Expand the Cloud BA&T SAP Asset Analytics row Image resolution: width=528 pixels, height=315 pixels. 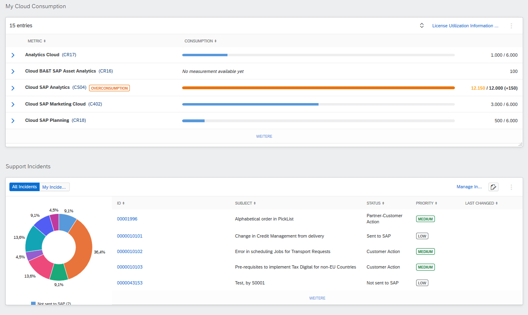pyautogui.click(x=13, y=71)
